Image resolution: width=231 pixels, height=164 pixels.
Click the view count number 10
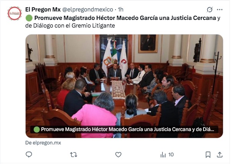point(171,154)
